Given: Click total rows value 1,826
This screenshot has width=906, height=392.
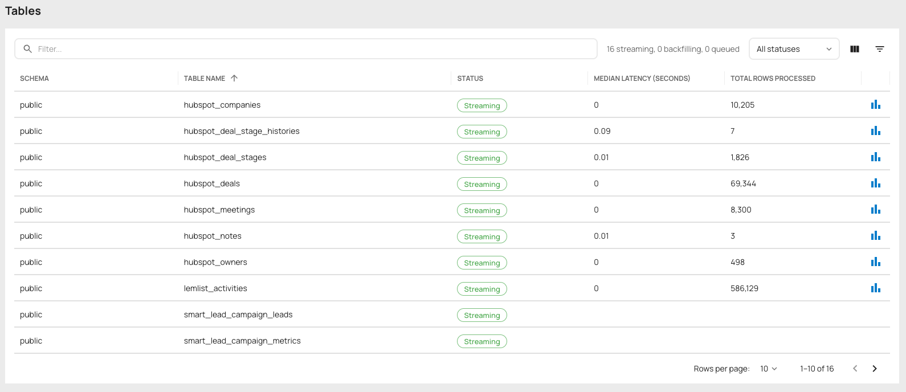Looking at the screenshot, I should (740, 157).
